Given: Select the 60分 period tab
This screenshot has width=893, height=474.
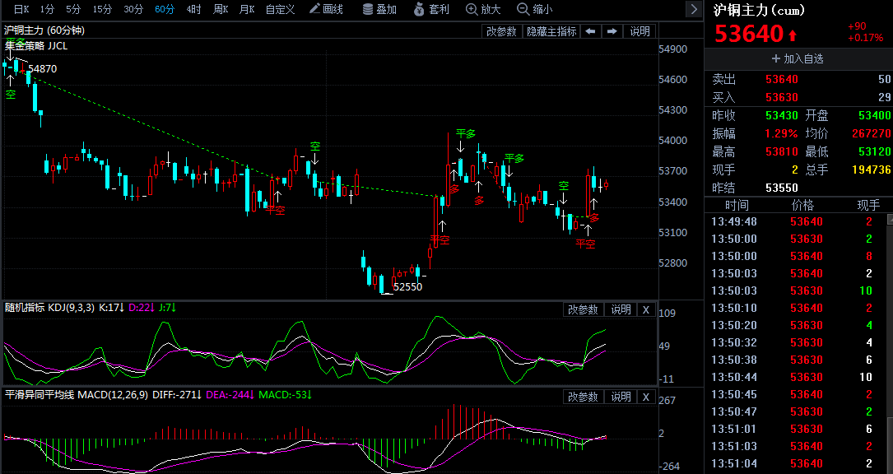Looking at the screenshot, I should 165,9.
